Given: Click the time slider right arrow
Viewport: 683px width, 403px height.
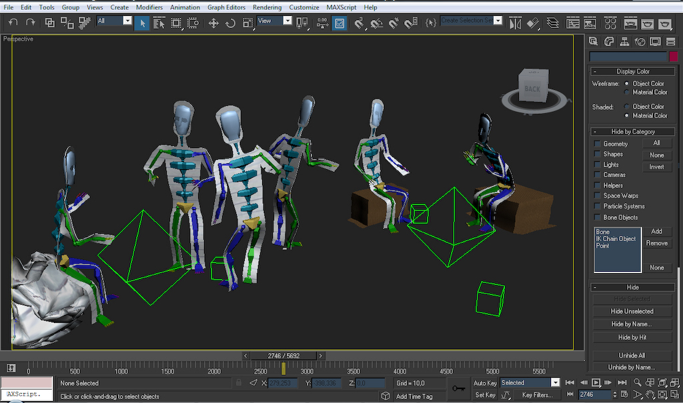Looking at the screenshot, I should tap(321, 356).
